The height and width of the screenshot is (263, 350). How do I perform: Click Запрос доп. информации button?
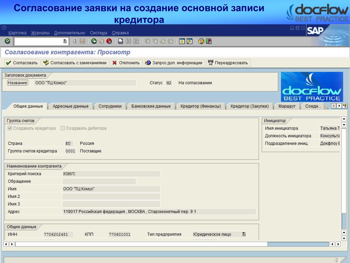tap(174, 63)
